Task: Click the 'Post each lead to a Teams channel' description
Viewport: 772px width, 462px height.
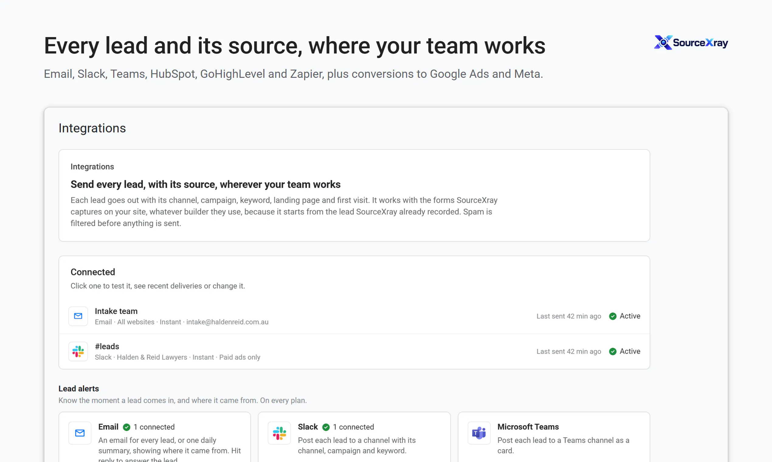Action: [563, 445]
